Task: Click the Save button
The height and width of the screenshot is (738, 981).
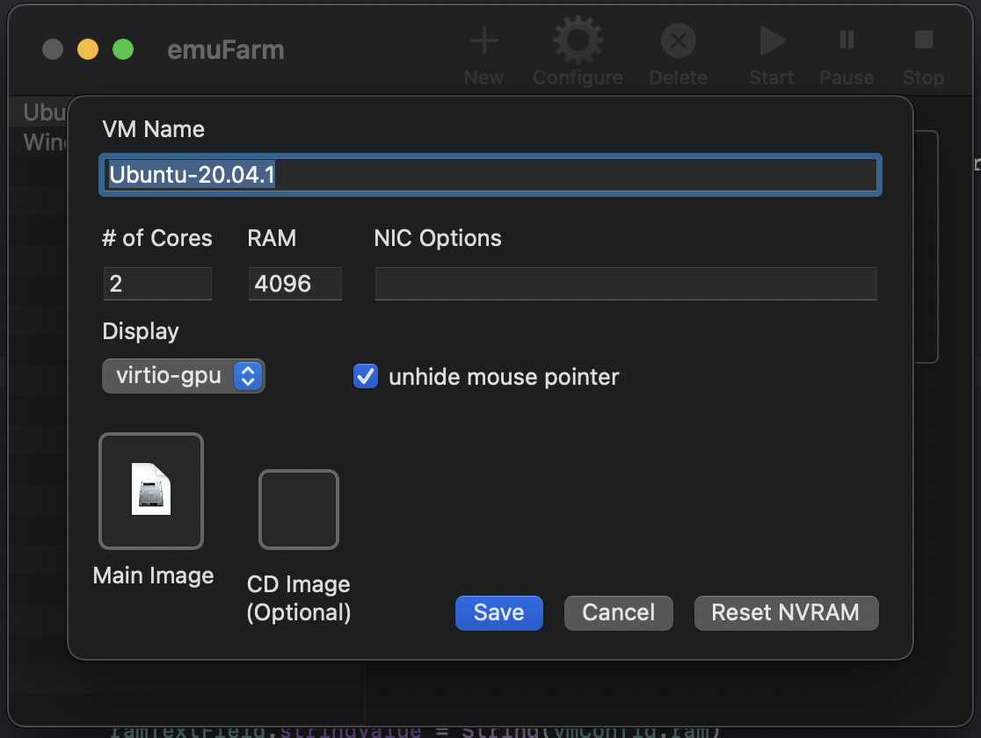Action: (x=498, y=612)
